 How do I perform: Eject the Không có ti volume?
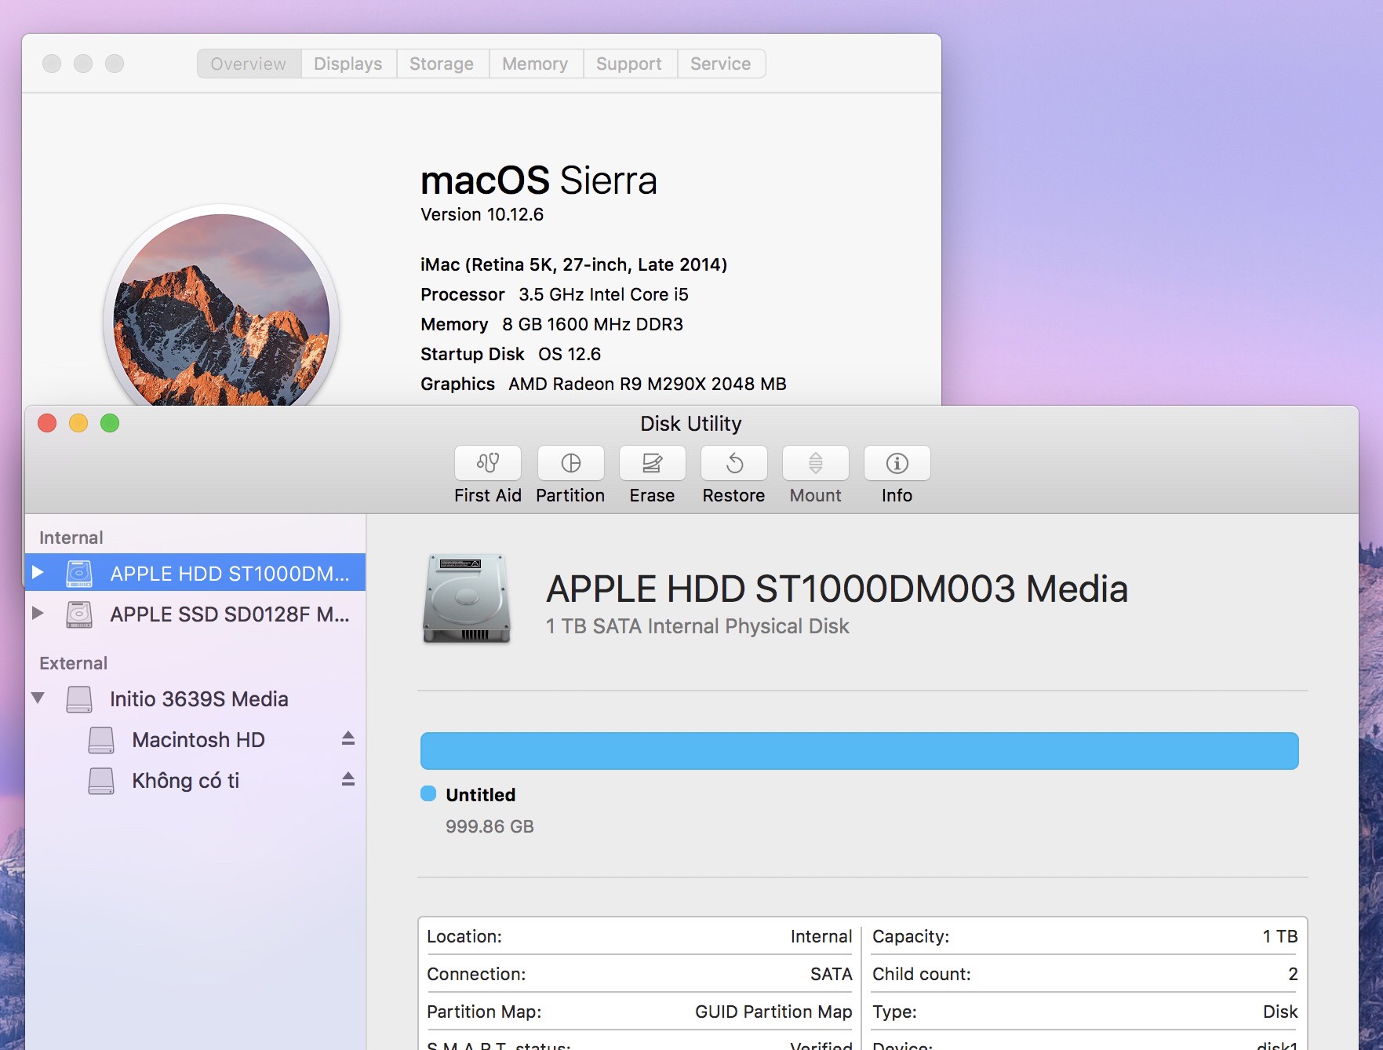click(348, 779)
